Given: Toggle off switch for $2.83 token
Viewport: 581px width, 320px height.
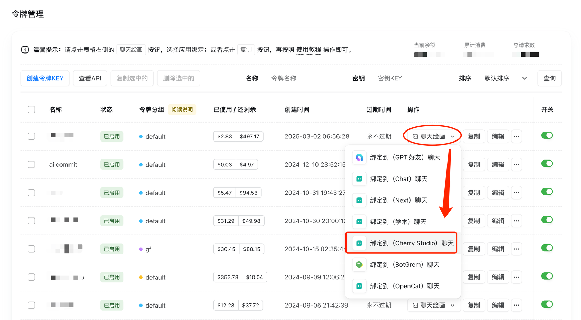Looking at the screenshot, I should tap(547, 135).
